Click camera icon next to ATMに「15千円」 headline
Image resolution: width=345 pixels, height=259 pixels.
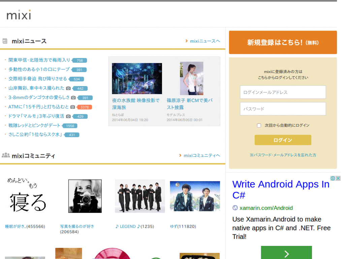(x=73, y=107)
